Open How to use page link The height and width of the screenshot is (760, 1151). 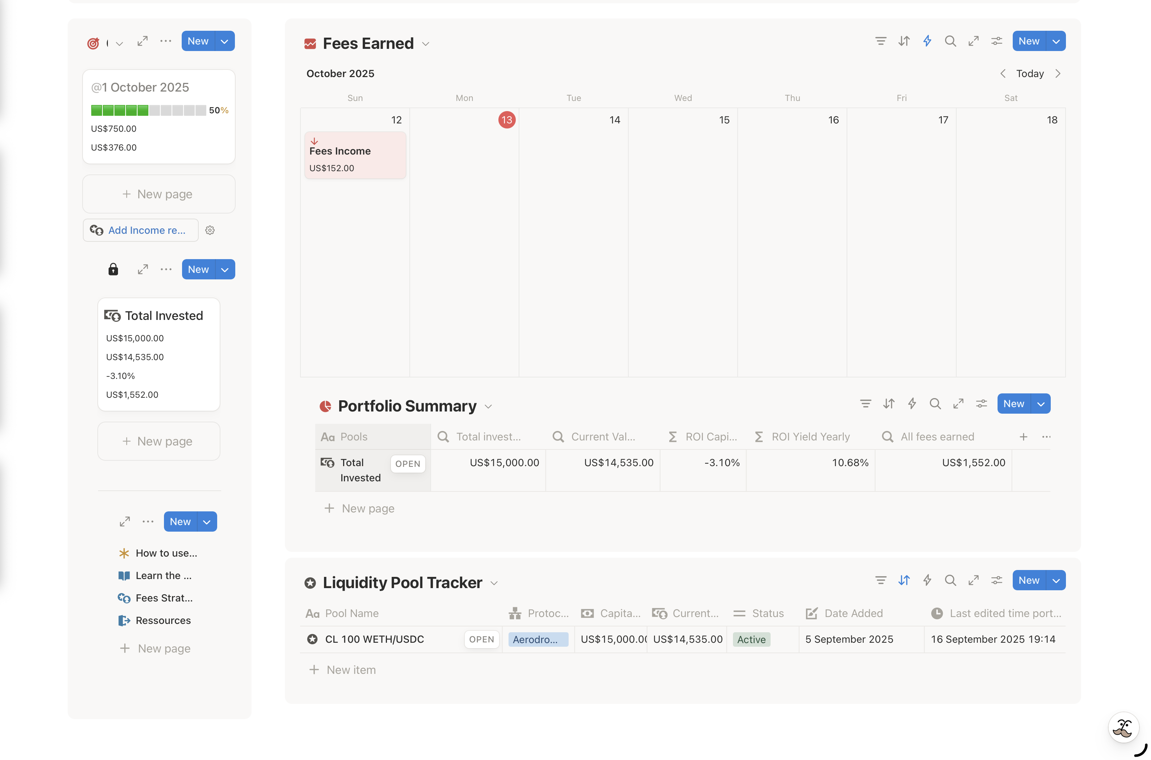[158, 553]
